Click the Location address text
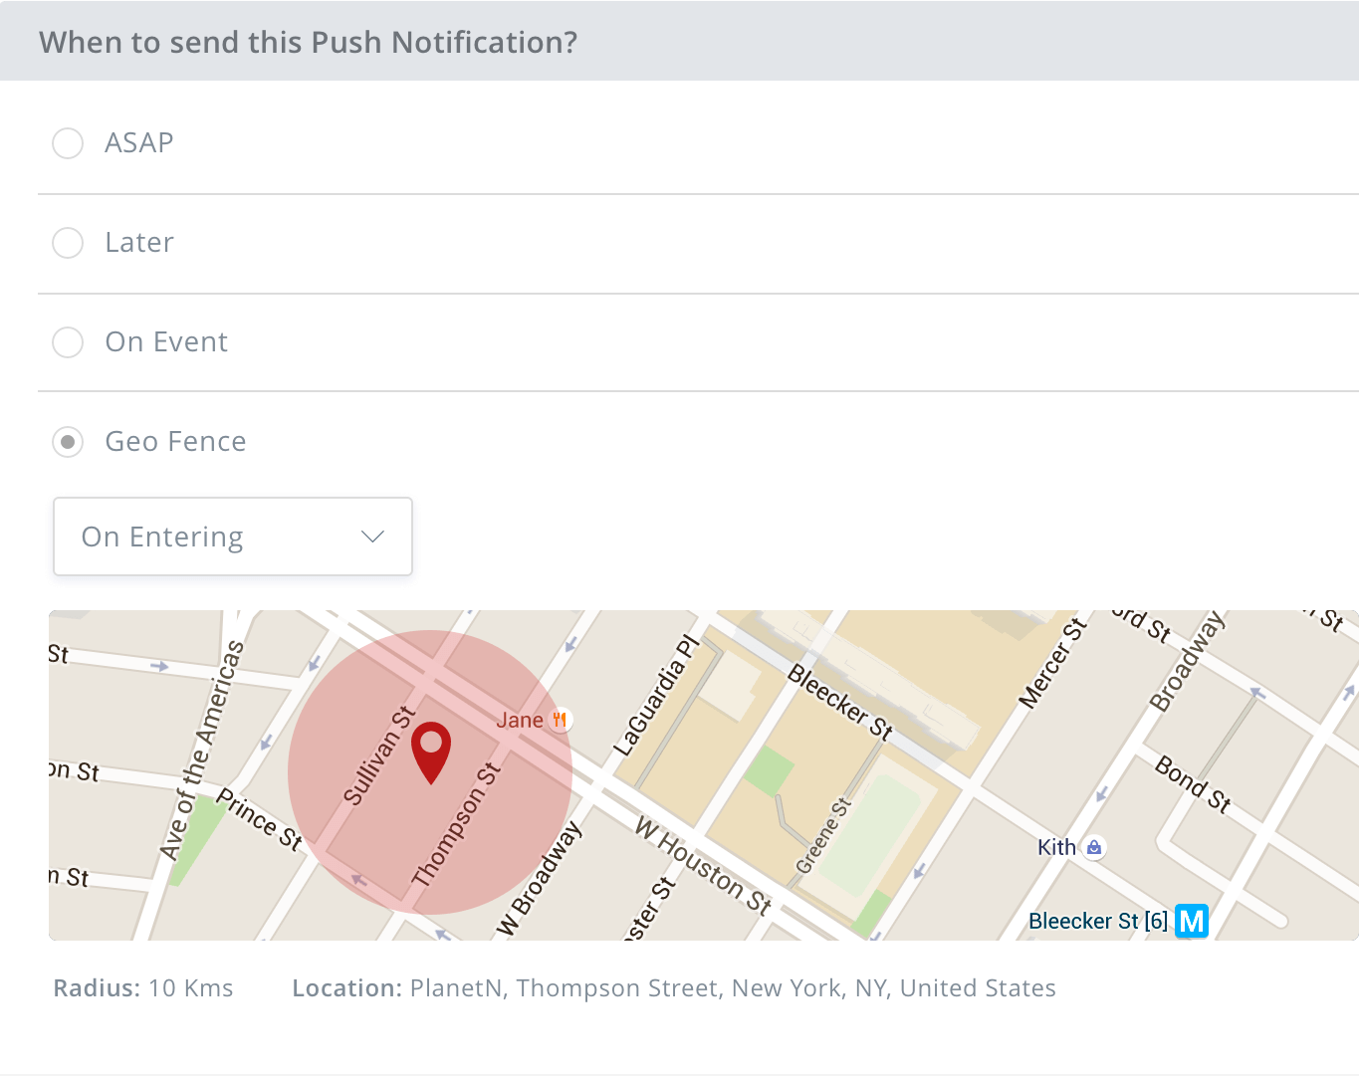Viewport: 1359px width, 1076px height. click(674, 988)
